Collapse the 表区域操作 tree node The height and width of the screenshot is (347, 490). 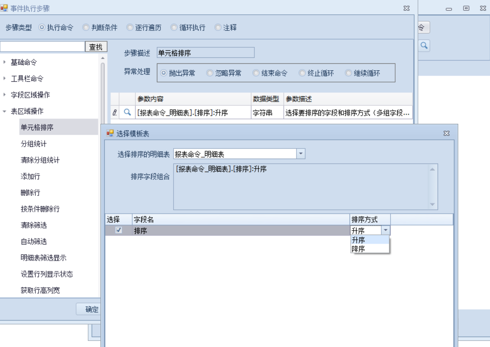4,111
